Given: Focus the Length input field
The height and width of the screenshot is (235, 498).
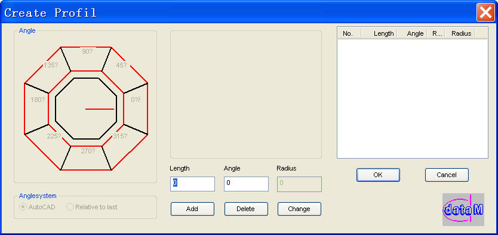Looking at the screenshot, I should click(x=192, y=184).
